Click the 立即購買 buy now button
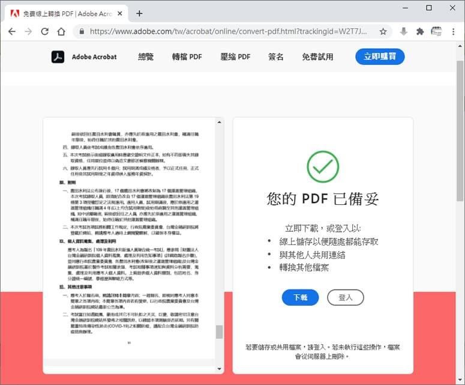The height and width of the screenshot is (385, 465). [x=380, y=56]
